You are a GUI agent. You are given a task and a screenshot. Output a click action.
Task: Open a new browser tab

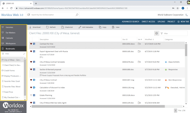click(36, 4)
